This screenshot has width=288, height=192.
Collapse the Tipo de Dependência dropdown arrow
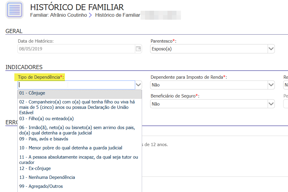pos(138,85)
